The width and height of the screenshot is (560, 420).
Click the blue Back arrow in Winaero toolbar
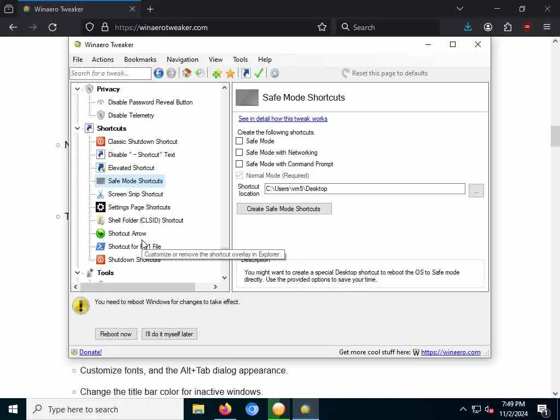pos(159,73)
